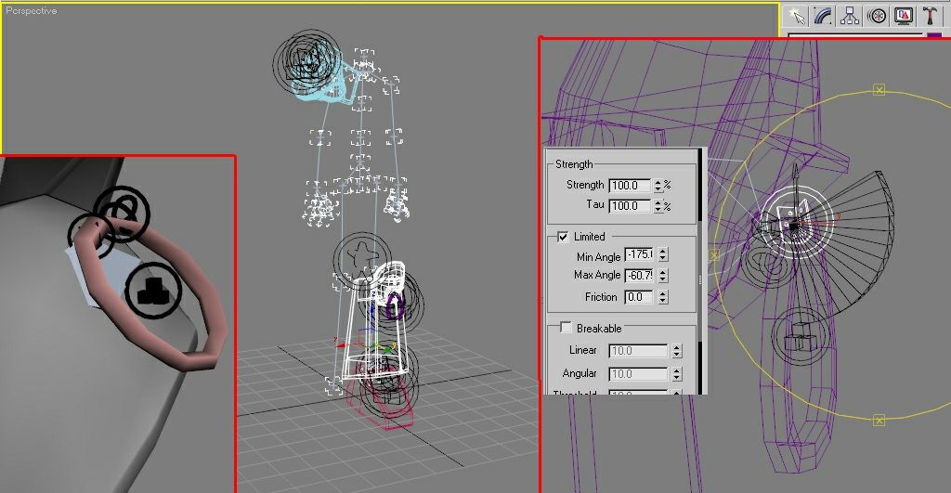The image size is (951, 493).
Task: Click the Strength value field
Action: (631, 186)
